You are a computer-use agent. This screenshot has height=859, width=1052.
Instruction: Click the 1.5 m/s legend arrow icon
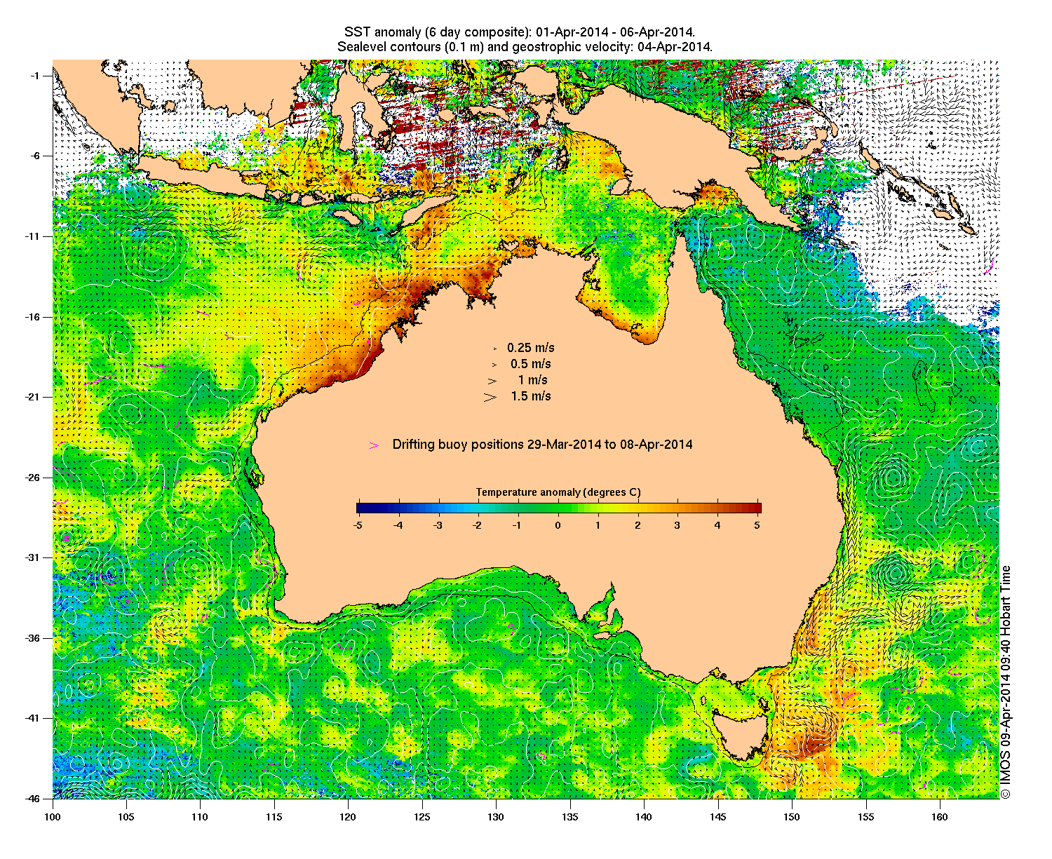coord(490,397)
